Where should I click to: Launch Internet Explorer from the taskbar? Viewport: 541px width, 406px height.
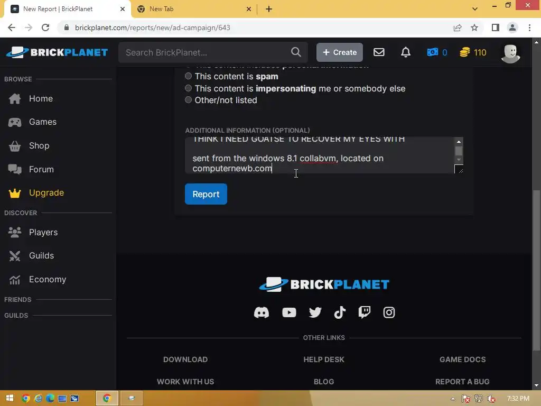tap(38, 399)
